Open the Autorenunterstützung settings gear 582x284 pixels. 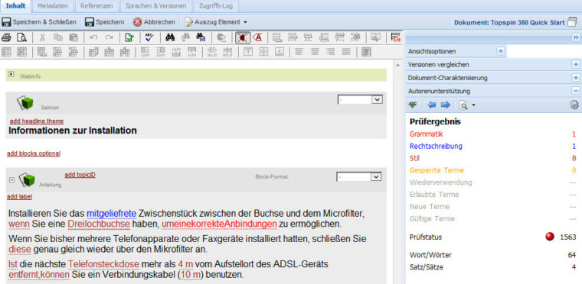tap(574, 105)
